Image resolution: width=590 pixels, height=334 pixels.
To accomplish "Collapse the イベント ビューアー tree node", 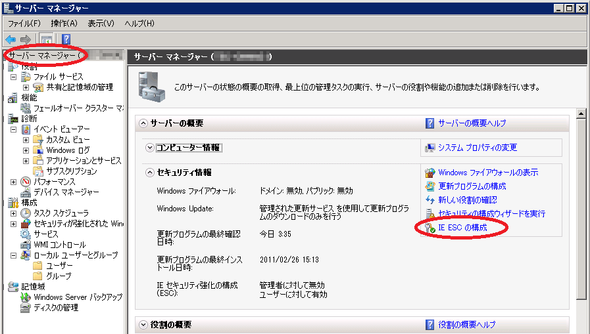I will [14, 129].
